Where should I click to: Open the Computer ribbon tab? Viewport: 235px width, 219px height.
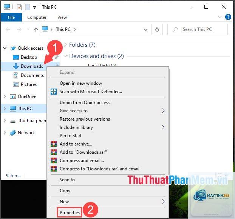tap(37, 17)
